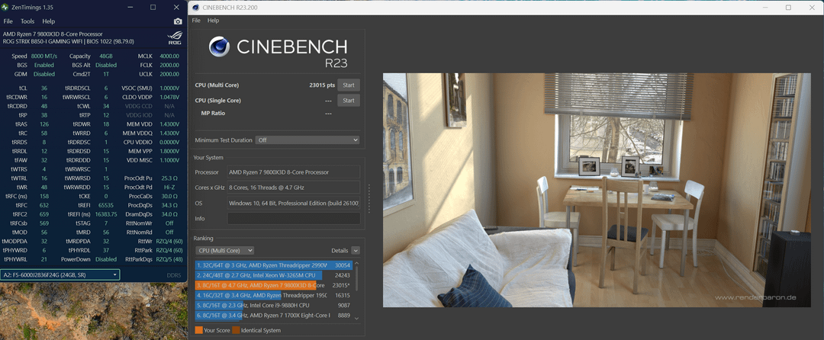Open the Minimum Test Duration dropdown
Screen dimensions: 824x340
[x=307, y=140]
